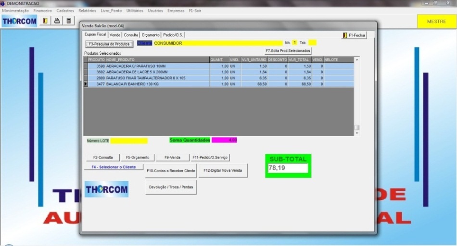Open the calculator icon in the toolbar
The image size is (457, 246).
[x=69, y=21]
